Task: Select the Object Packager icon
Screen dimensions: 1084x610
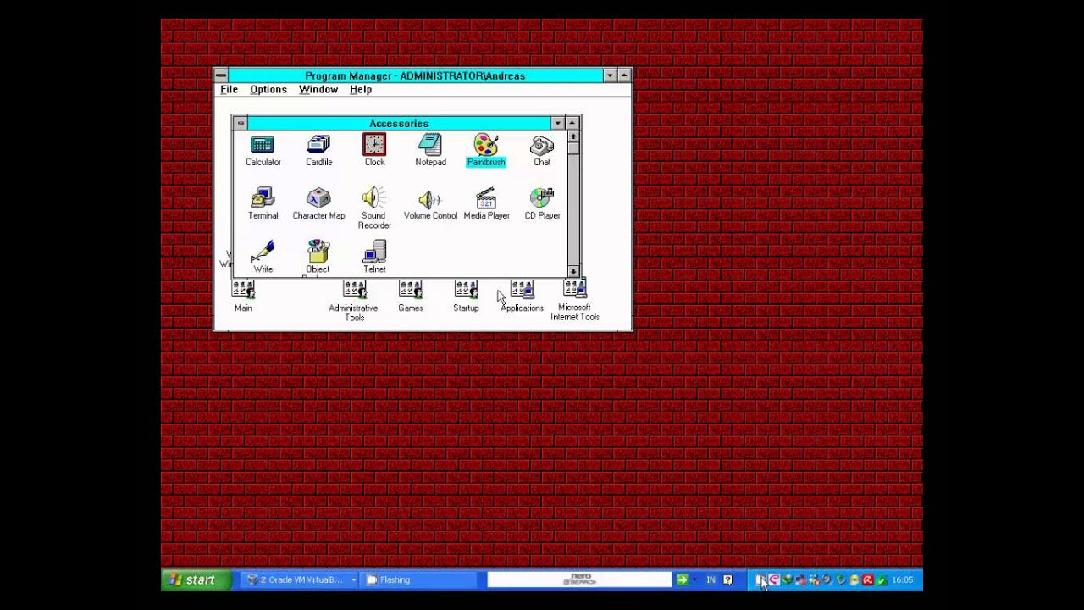Action: click(318, 258)
